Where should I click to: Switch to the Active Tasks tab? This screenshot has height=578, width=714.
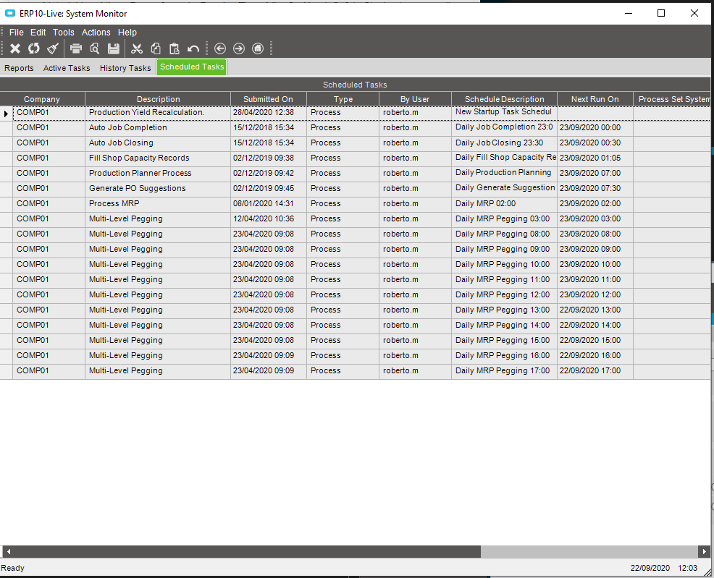coord(67,68)
